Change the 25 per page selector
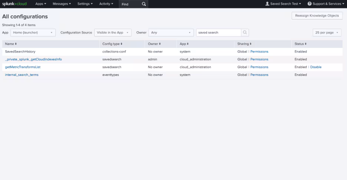 [x=327, y=32]
